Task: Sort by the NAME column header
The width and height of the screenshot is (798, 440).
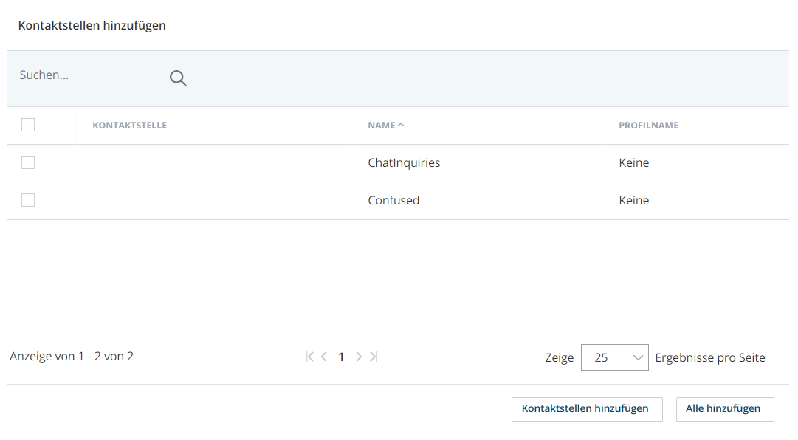Action: [x=382, y=125]
